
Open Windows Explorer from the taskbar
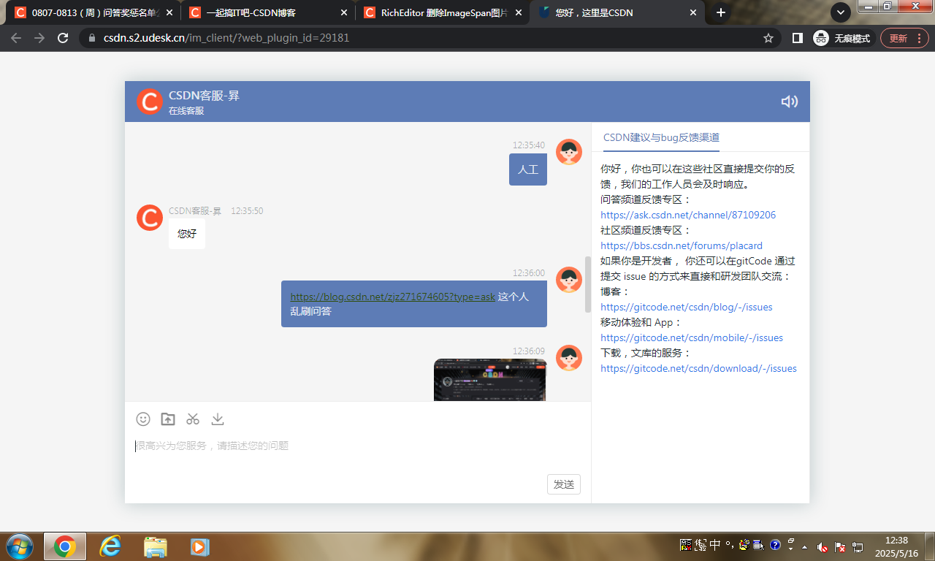[156, 546]
